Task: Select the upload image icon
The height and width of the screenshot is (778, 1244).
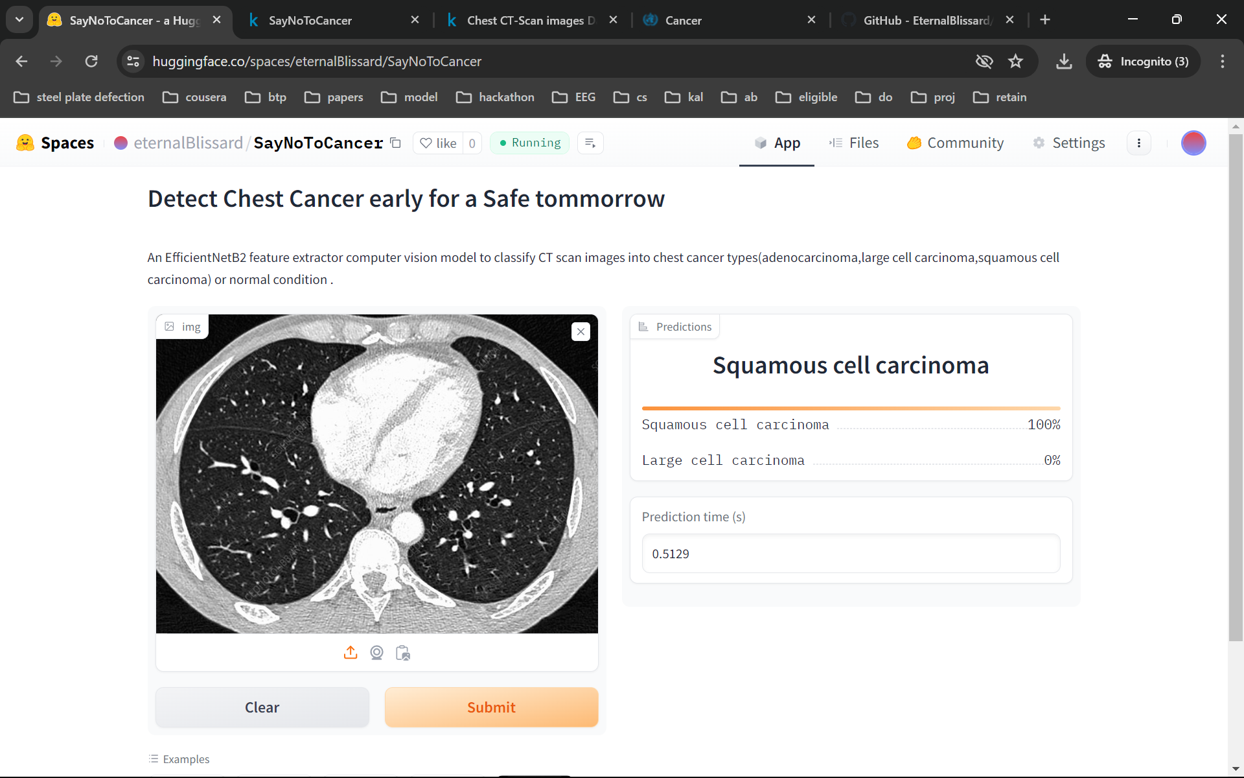Action: [x=351, y=653]
